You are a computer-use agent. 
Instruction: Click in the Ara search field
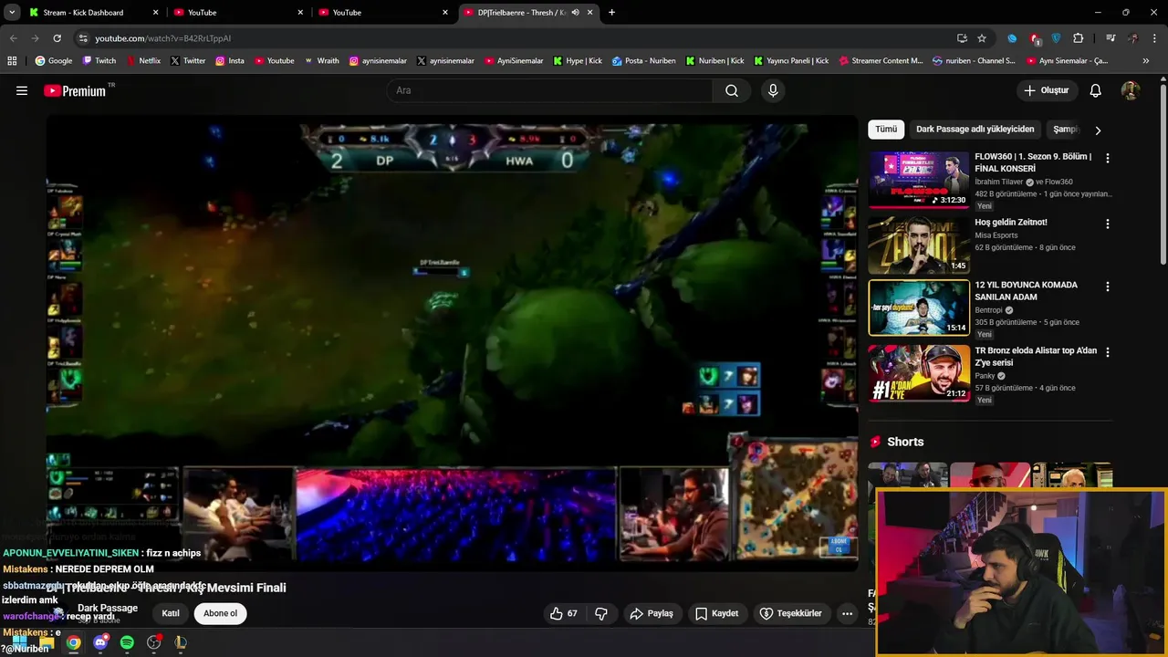pos(549,90)
